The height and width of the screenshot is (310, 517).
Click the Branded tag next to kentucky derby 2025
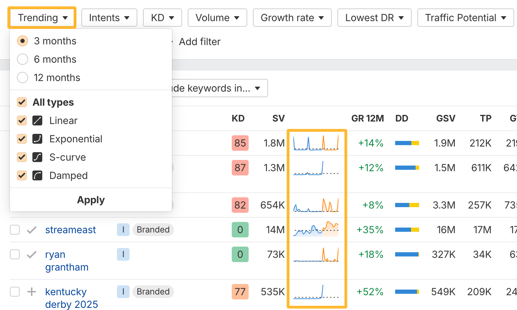point(153,292)
